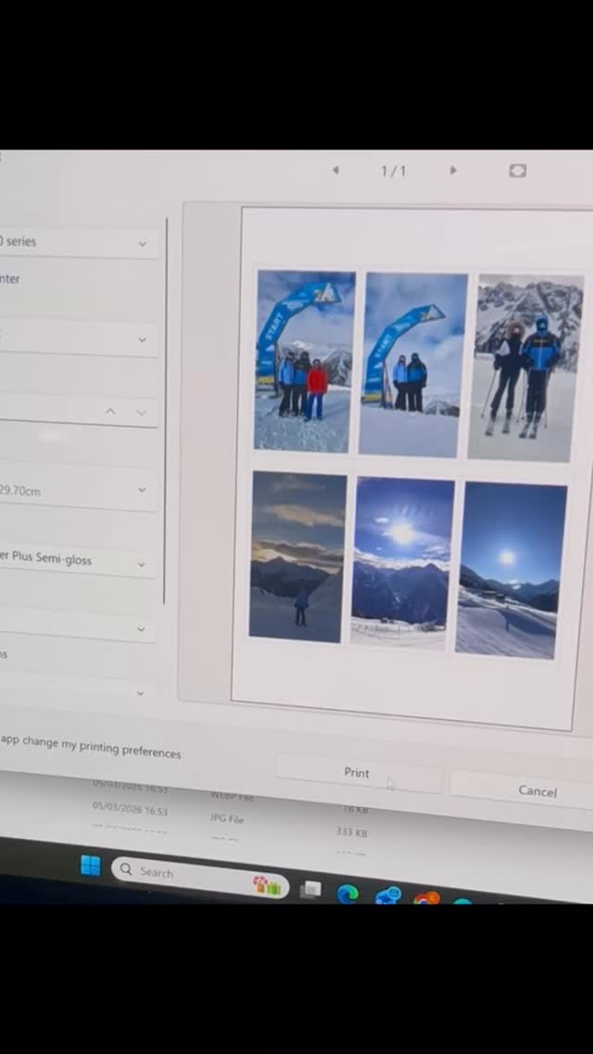The width and height of the screenshot is (593, 1054).
Task: Click the bright sun over mountains middle photo
Action: 401,563
